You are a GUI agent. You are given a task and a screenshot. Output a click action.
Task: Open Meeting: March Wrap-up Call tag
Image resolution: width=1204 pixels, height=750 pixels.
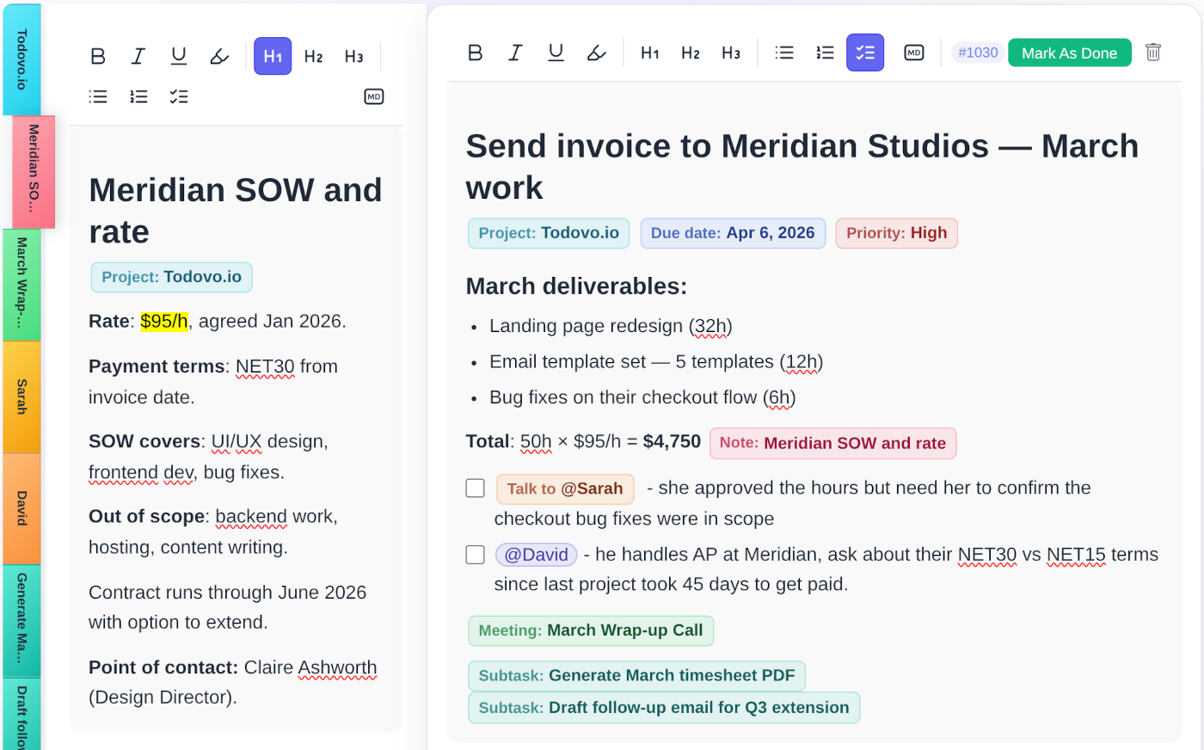pos(591,630)
